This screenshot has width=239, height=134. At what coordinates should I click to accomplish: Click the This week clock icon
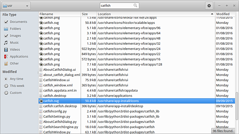tap(6, 86)
